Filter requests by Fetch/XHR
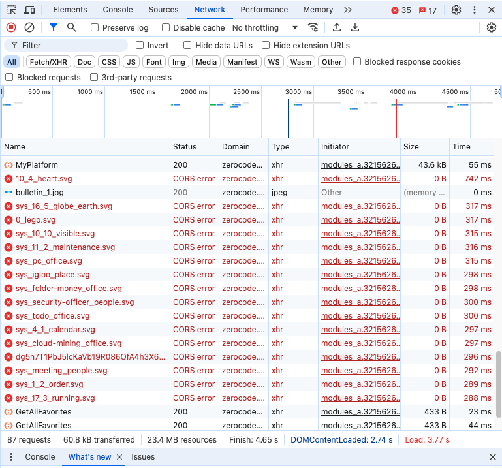 [48, 62]
